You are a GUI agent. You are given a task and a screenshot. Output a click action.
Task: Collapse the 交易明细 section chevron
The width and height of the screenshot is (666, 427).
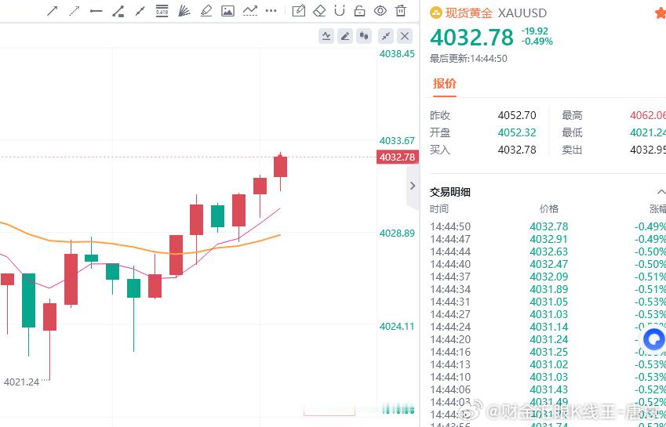[661, 192]
